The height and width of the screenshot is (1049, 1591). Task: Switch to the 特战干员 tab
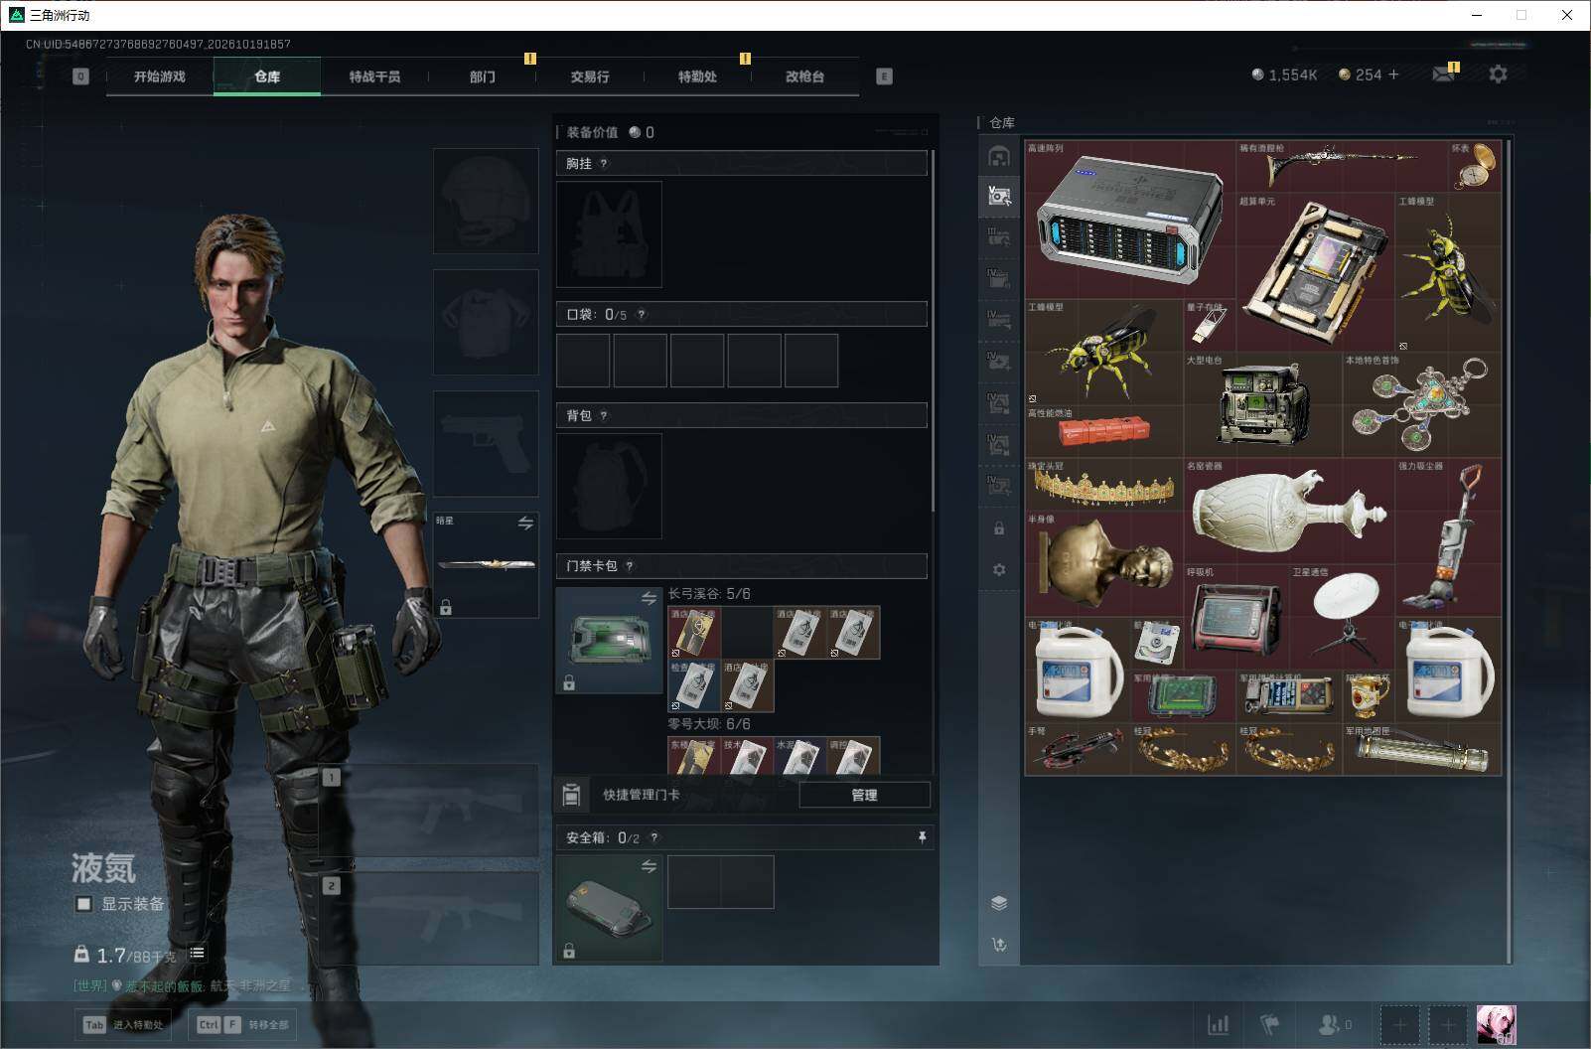(x=374, y=76)
